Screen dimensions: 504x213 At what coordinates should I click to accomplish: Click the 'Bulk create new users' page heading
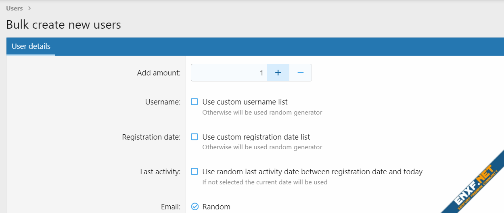64,25
